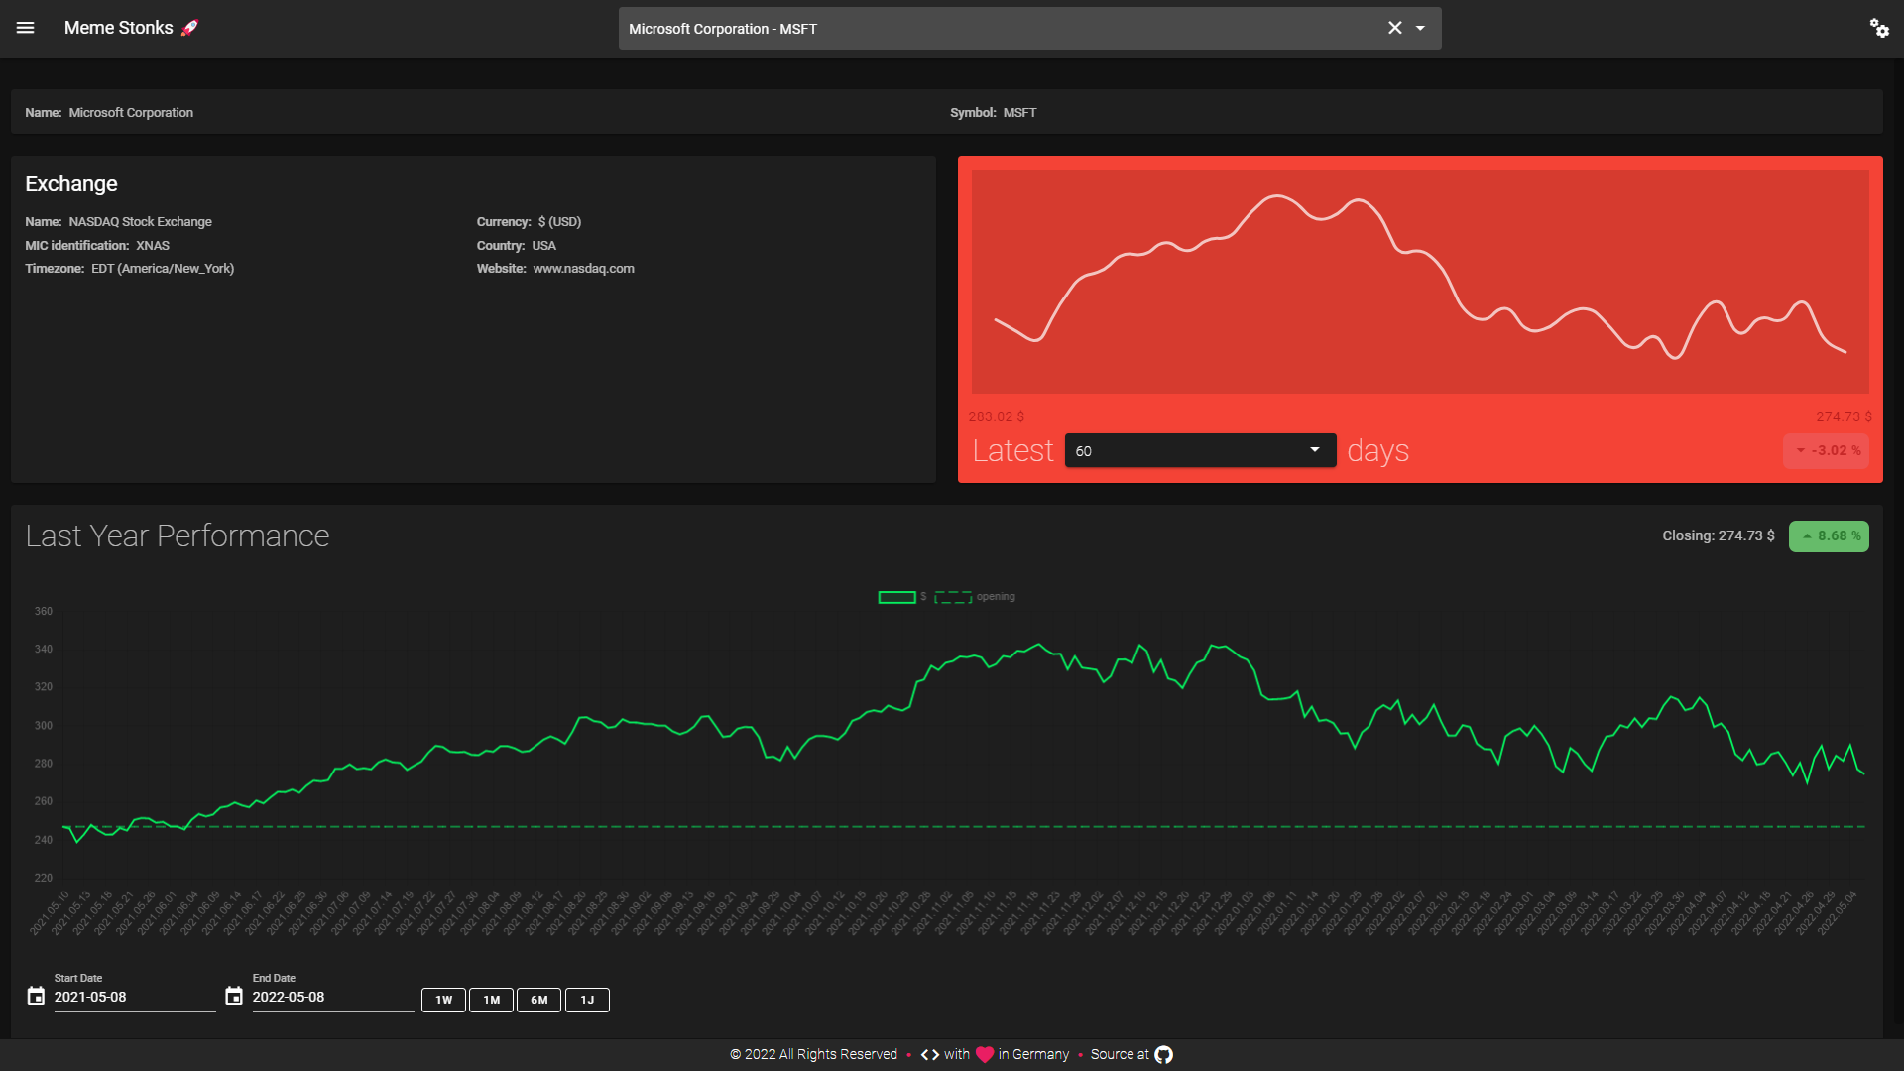Click the © 2022 All Rights Reserved text
Viewport: 1904px width, 1071px height.
point(813,1054)
